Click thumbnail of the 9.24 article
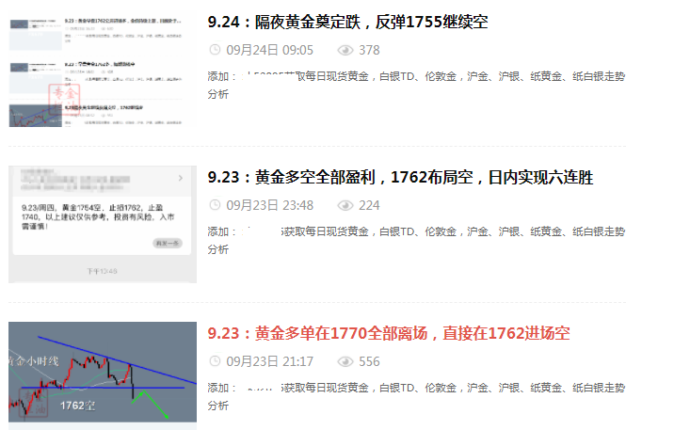The width and height of the screenshot is (674, 430). (x=103, y=70)
